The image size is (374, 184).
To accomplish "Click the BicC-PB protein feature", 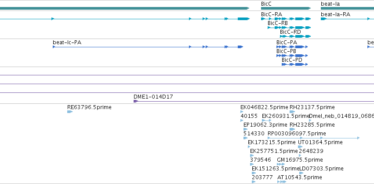I will (x=292, y=56).
